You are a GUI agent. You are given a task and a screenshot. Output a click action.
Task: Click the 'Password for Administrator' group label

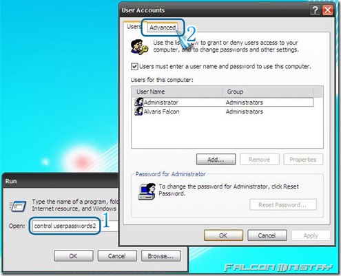click(x=170, y=174)
